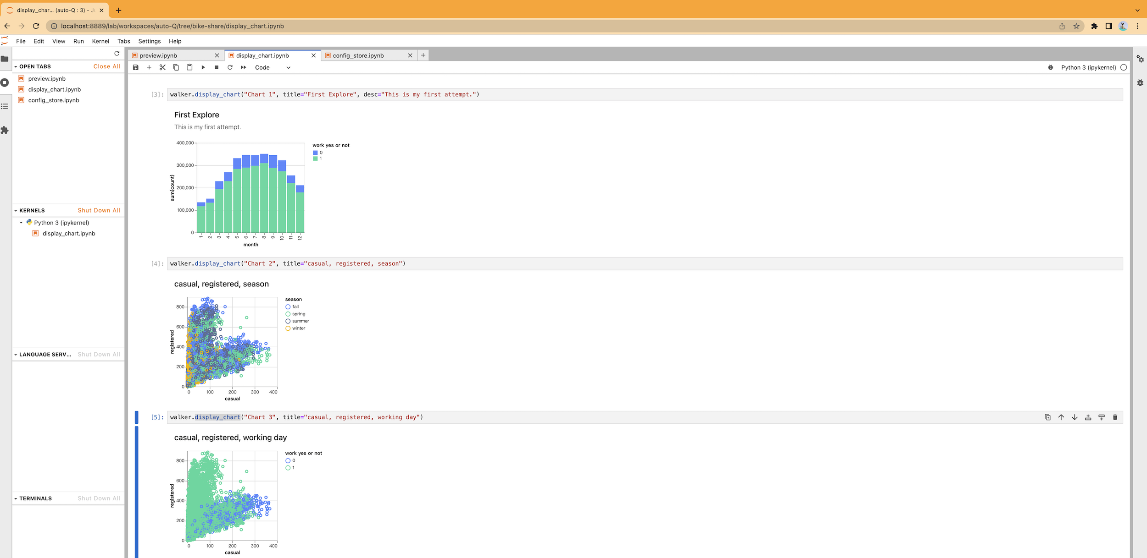
Task: Open the Kernel menu
Action: [100, 41]
